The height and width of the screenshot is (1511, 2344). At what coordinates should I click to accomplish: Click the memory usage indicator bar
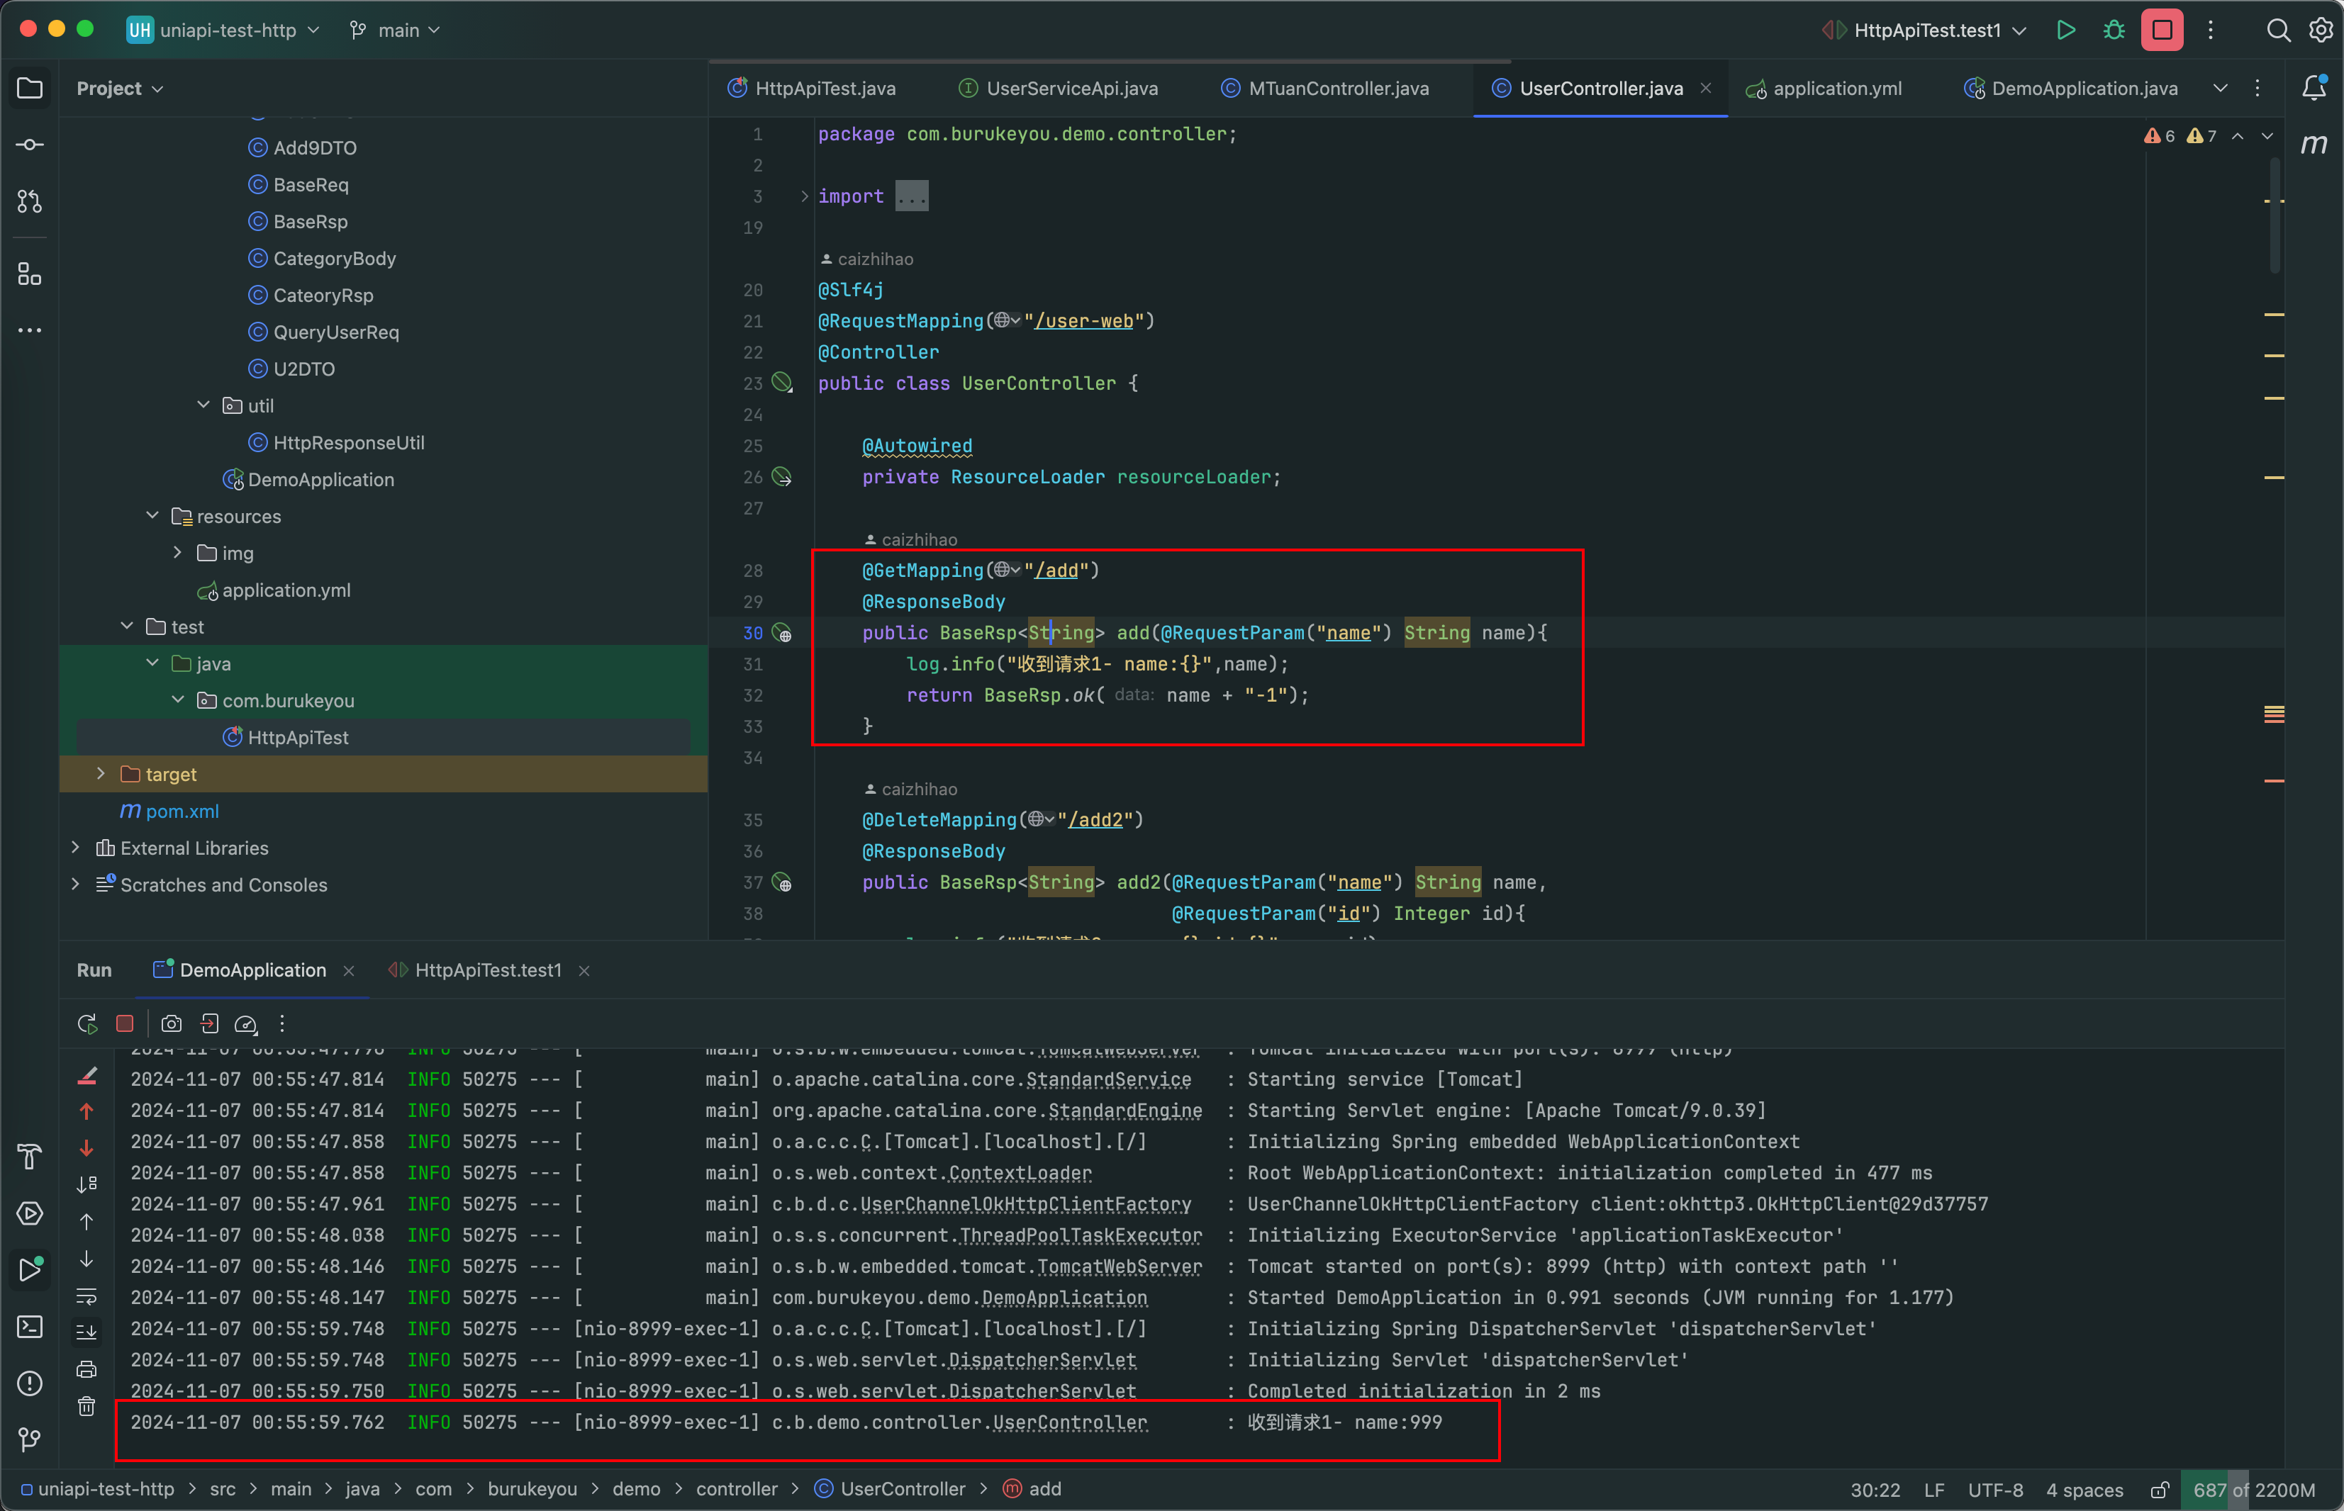(x=2253, y=1490)
